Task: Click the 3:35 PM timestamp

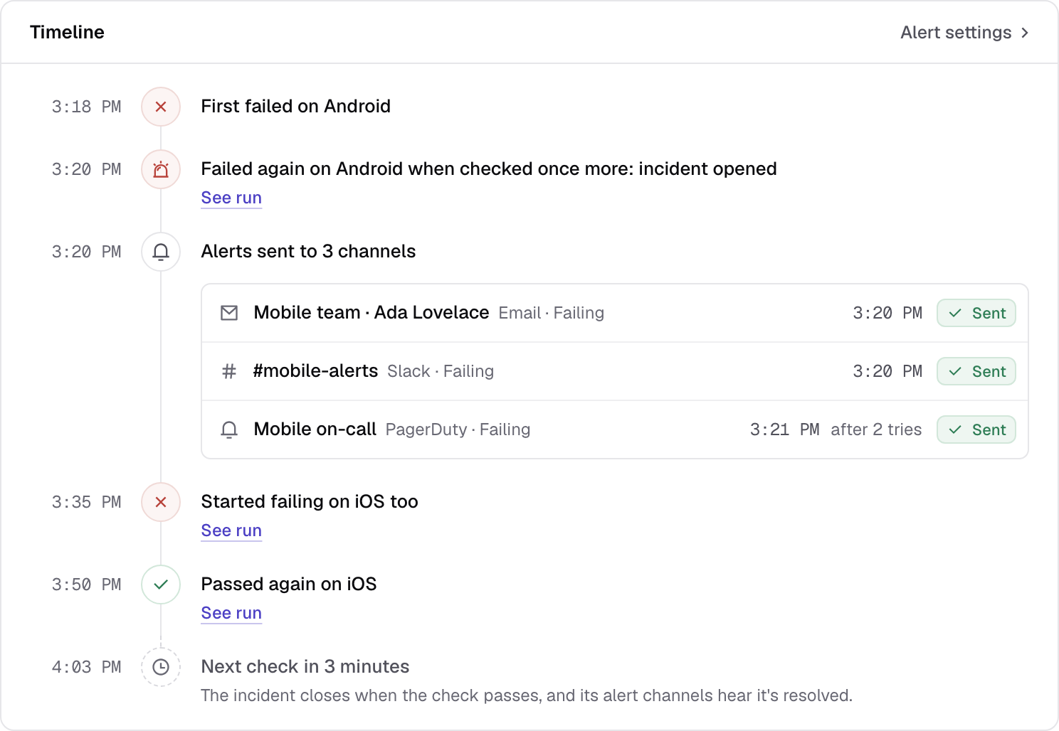Action: [x=87, y=502]
